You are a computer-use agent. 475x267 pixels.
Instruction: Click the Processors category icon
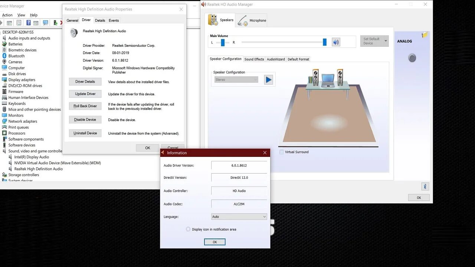click(x=4, y=133)
